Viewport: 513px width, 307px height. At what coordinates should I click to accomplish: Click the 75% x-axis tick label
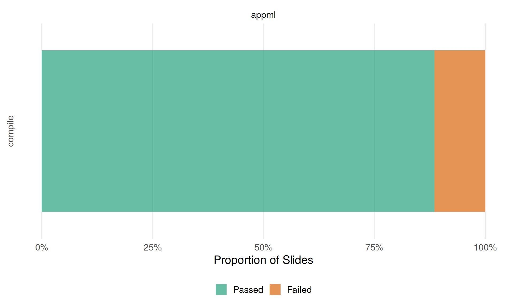click(374, 248)
